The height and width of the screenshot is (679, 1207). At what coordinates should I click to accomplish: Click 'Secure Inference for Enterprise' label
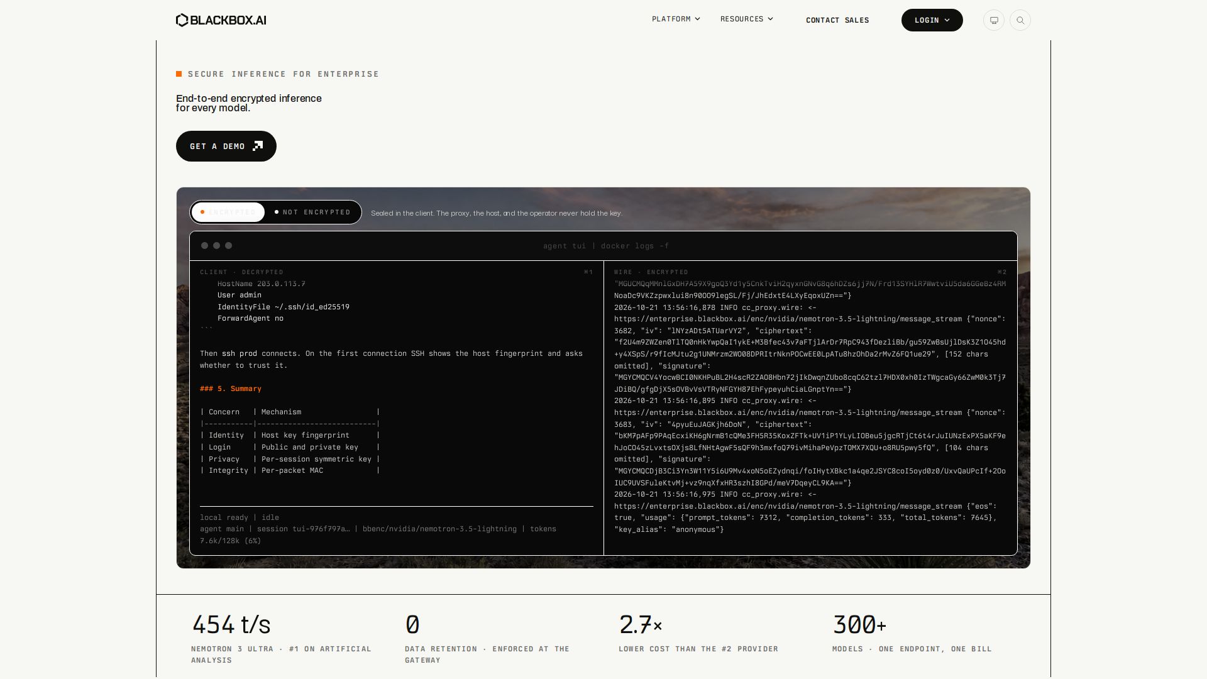pyautogui.click(x=283, y=74)
